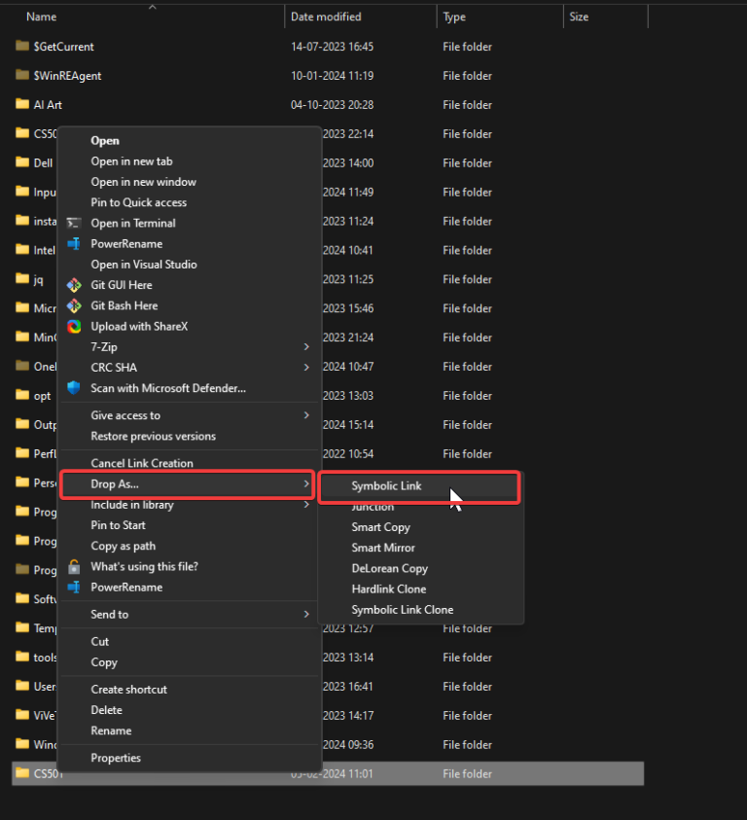Choose Open in the context menu

click(x=105, y=141)
